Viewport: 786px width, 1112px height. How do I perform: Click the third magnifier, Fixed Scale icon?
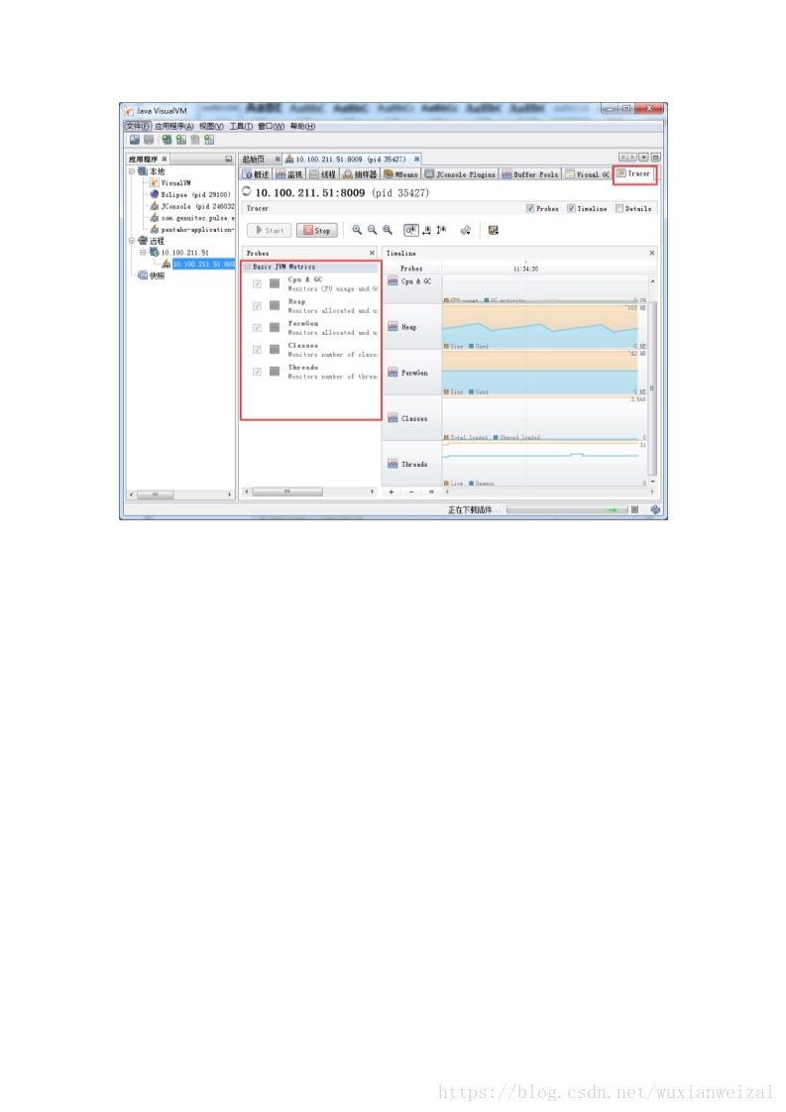[388, 230]
